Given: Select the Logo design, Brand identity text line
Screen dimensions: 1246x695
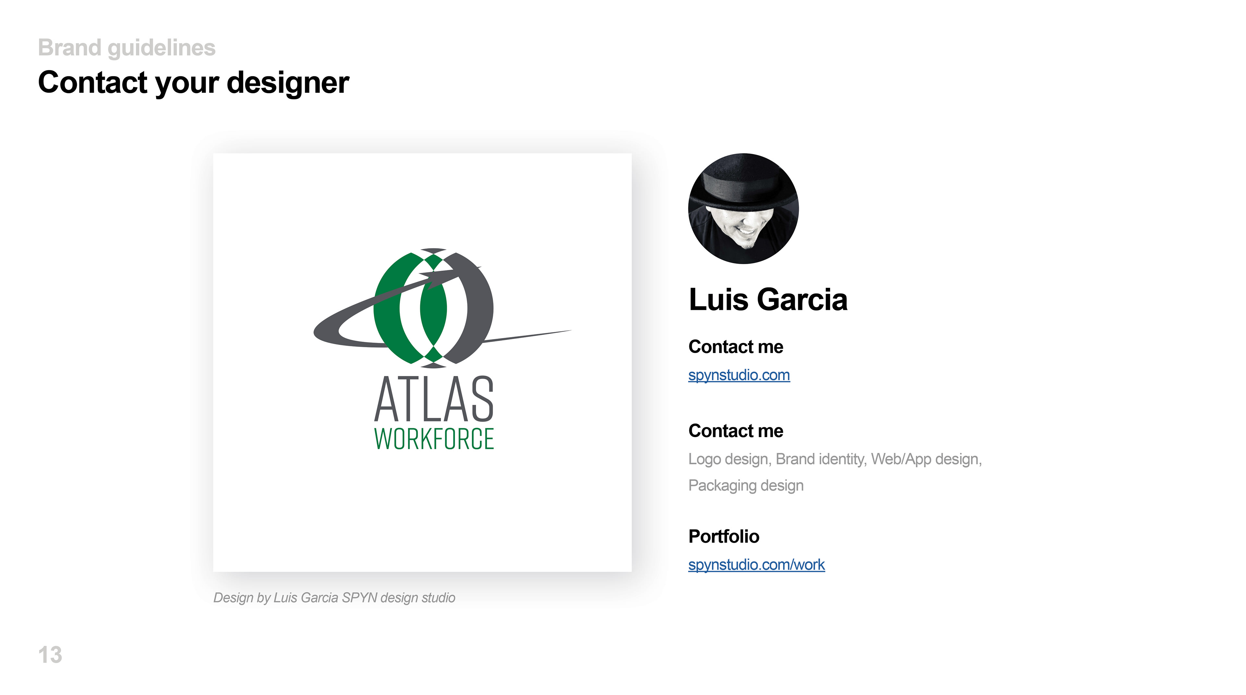Looking at the screenshot, I should point(835,459).
